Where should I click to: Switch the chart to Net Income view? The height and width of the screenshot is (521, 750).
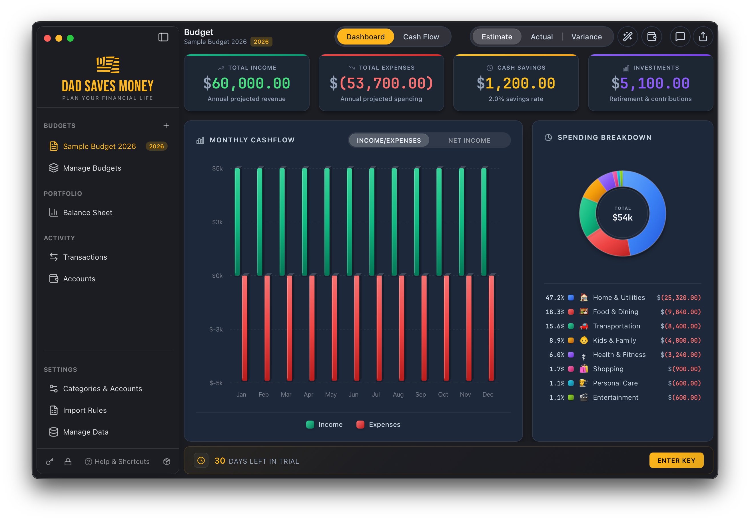[469, 140]
